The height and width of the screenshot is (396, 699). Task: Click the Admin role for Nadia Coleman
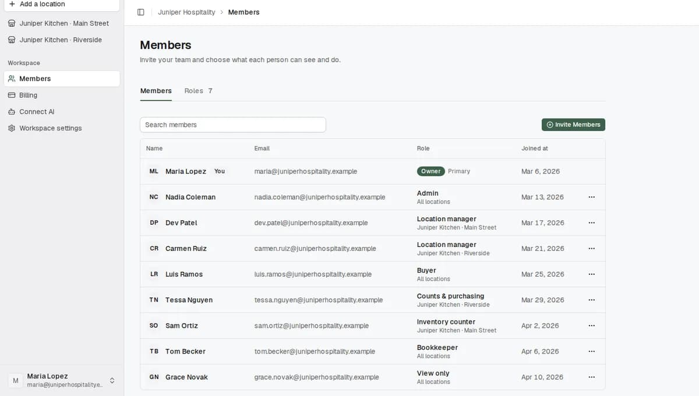pyautogui.click(x=428, y=193)
